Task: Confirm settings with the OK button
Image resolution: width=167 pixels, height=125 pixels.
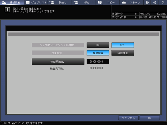Action: click(150, 118)
